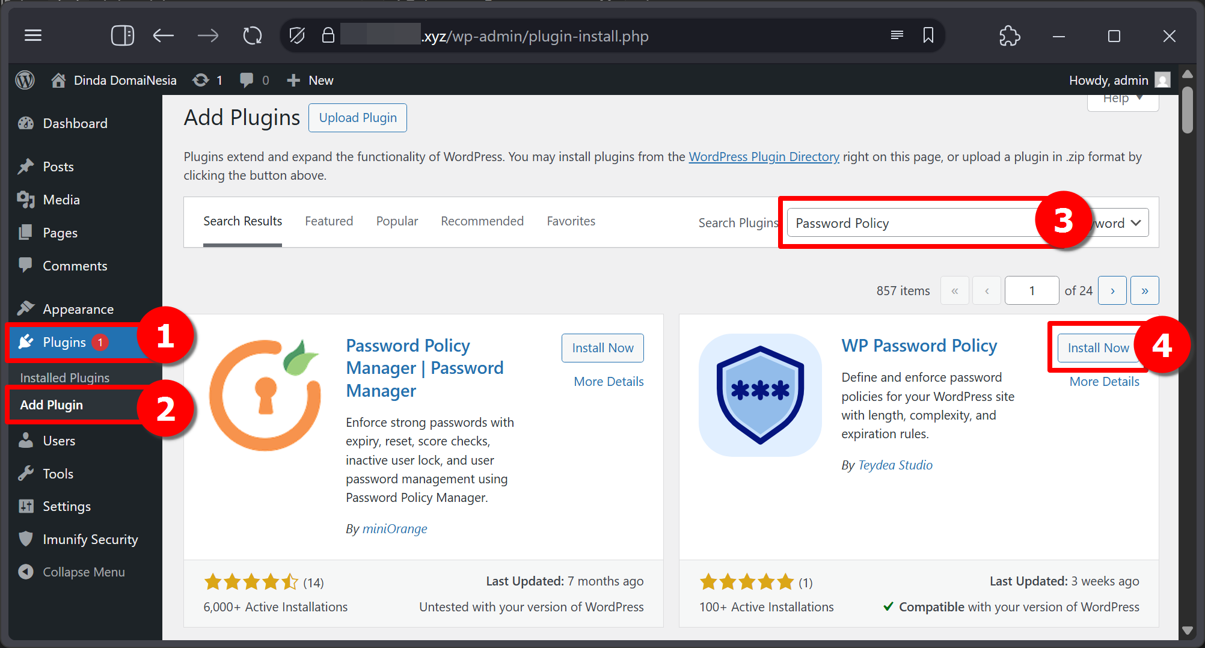Click the miniOrange author link
Screen dimensions: 1205x648
[x=394, y=529]
